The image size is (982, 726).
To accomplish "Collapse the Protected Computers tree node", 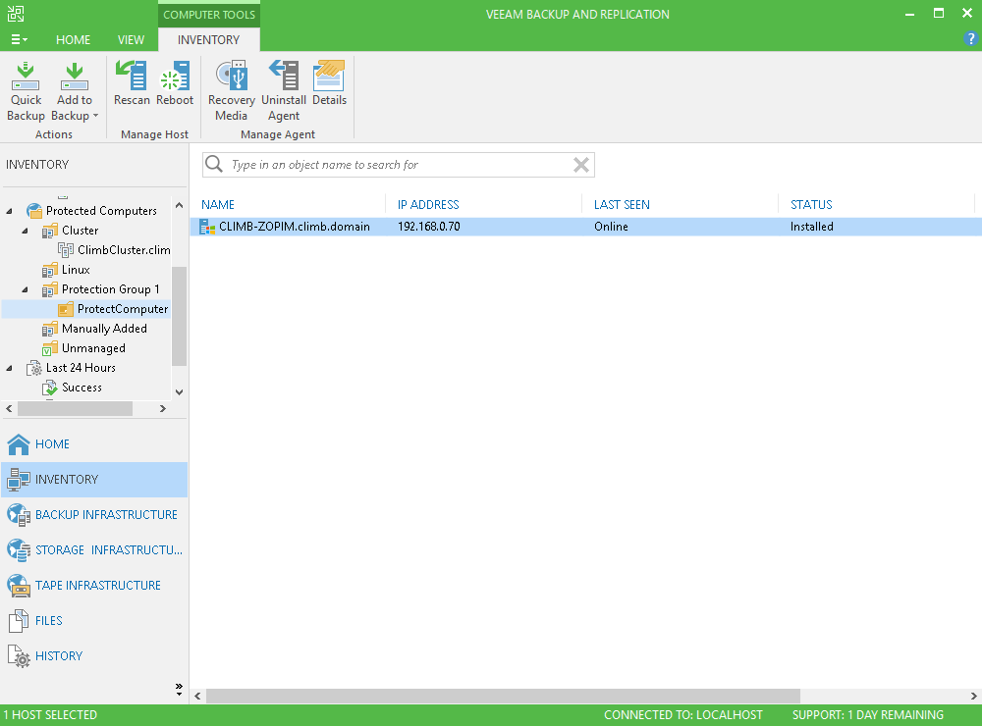I will pyautogui.click(x=10, y=212).
